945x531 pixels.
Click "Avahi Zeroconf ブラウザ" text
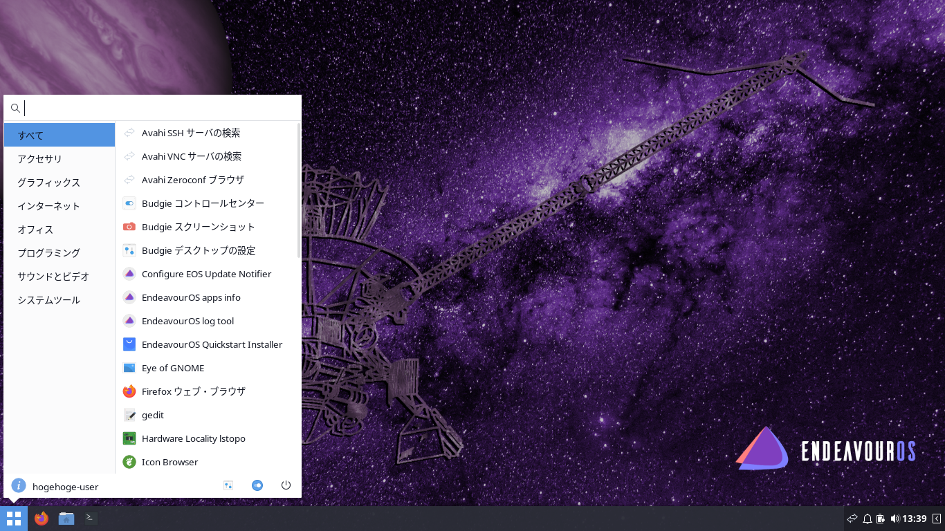193,180
